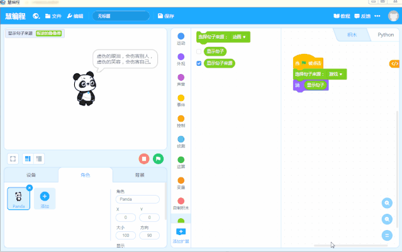Open palette block source dropdown 动画

[239, 37]
